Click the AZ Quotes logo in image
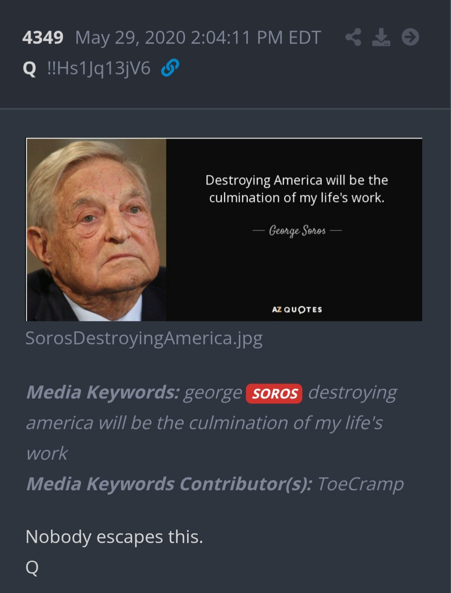 point(297,309)
